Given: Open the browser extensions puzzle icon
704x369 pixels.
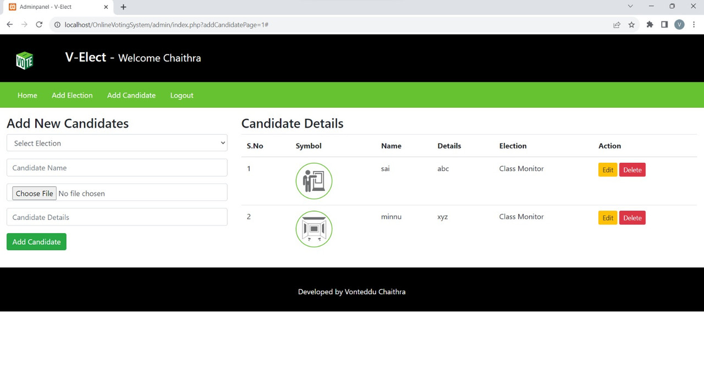Looking at the screenshot, I should [649, 25].
